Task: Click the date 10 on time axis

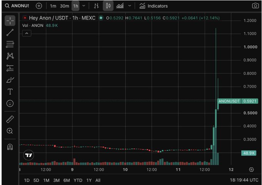Action: (125, 170)
